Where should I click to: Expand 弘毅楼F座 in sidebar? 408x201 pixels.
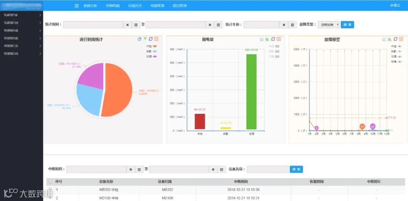(21, 15)
